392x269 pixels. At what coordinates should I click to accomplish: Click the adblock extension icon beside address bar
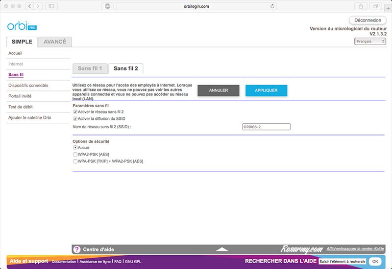pyautogui.click(x=107, y=6)
